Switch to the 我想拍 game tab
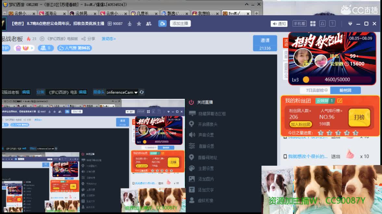Screen dimensions: 382x214 [206, 13]
